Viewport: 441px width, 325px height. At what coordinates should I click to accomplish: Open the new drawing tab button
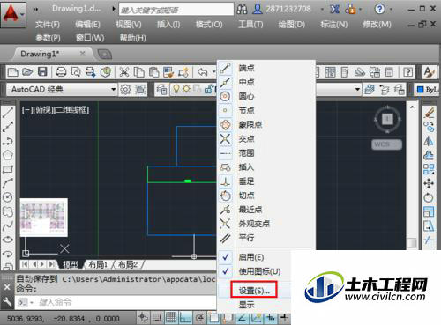(x=105, y=54)
